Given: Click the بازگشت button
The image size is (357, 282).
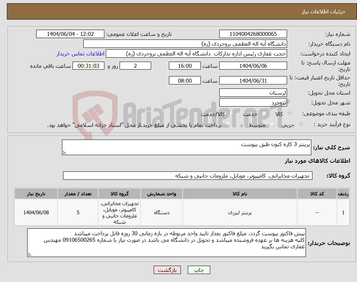Looking at the screenshot, I should click(167, 270).
